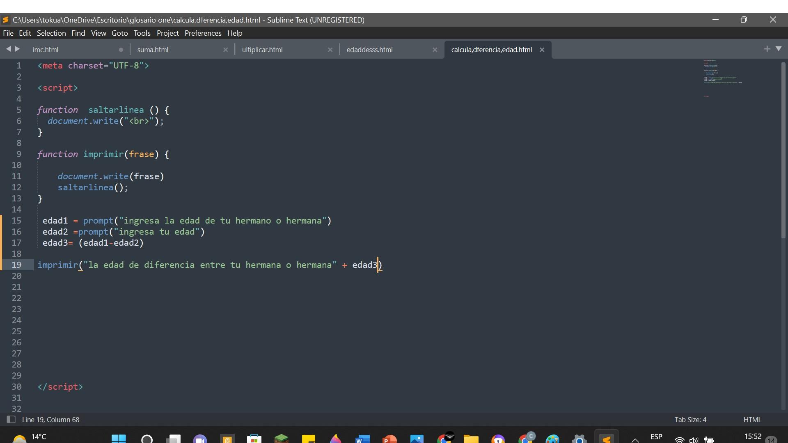Viewport: 788px width, 443px height.
Task: Open File Explorer from taskbar
Action: click(x=471, y=439)
